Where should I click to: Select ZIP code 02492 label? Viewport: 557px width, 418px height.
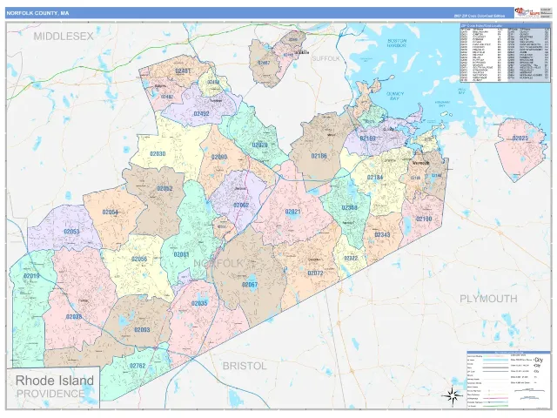pos(201,114)
